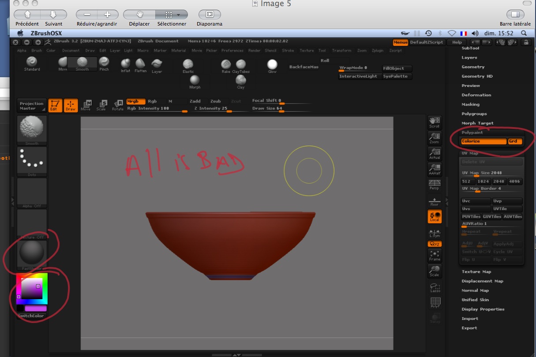Choose the Clay brush
Viewport: 536px width, 357px height.
pyautogui.click(x=241, y=82)
